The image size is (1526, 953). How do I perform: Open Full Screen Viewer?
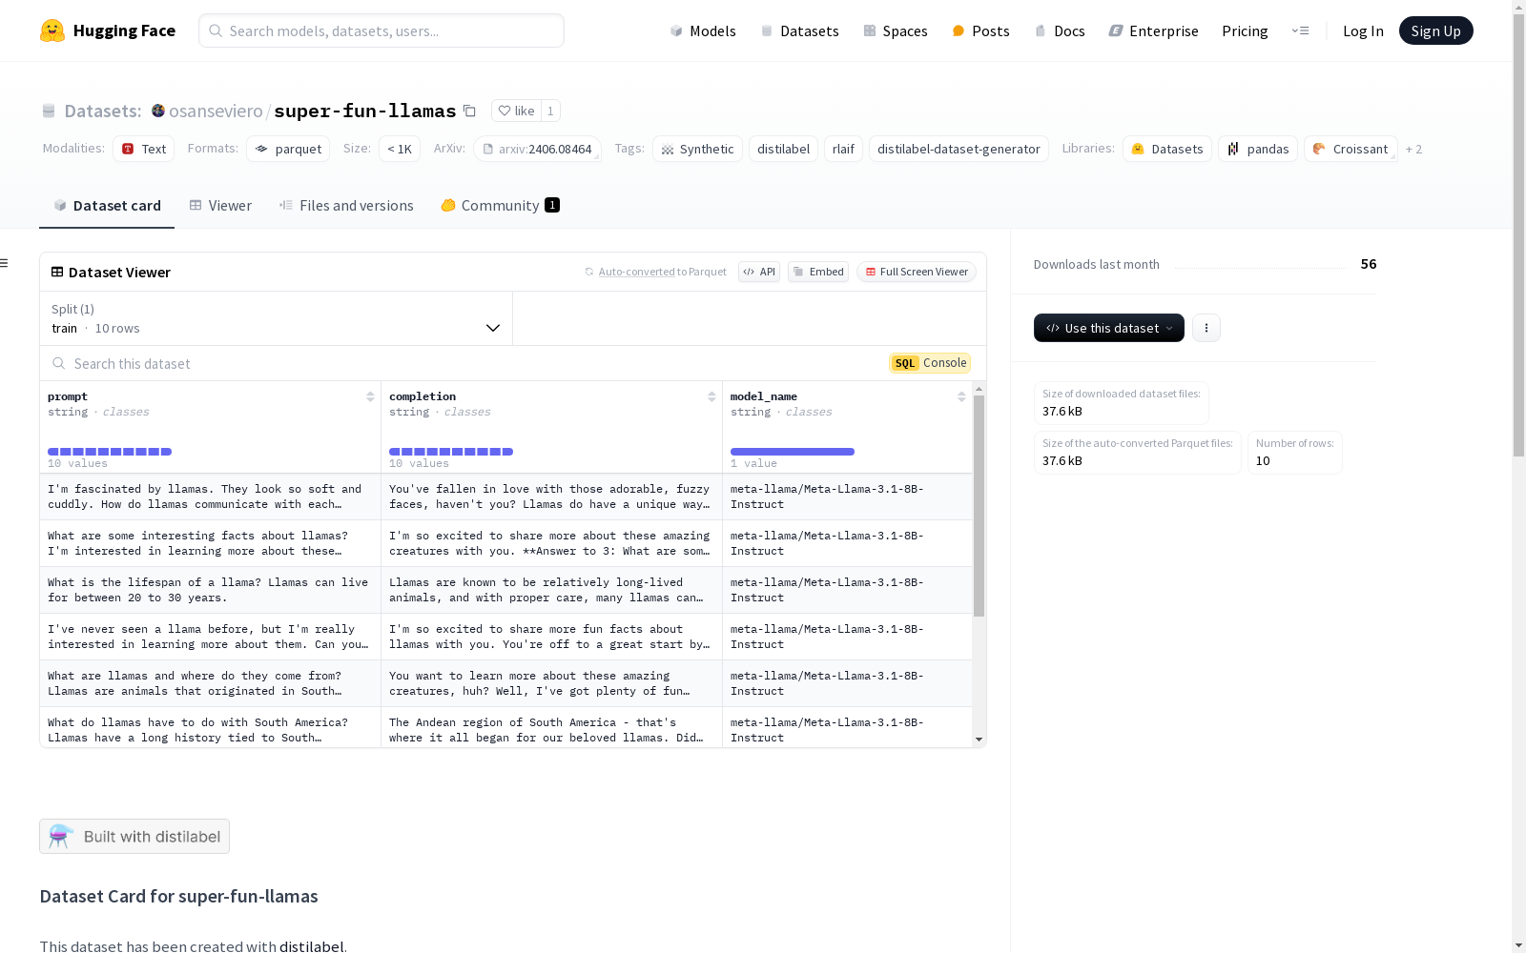click(x=917, y=272)
